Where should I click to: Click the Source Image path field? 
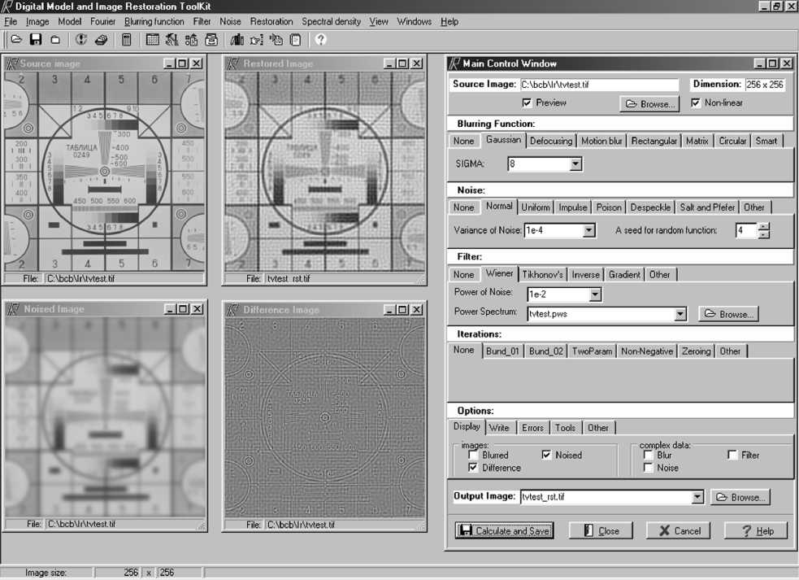599,85
